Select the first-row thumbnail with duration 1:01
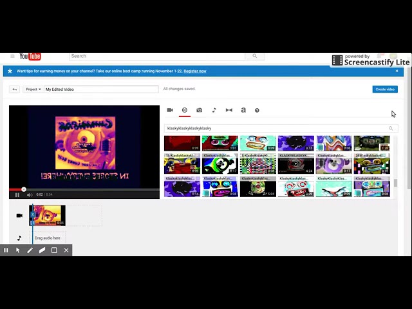The height and width of the screenshot is (309, 412). point(220,143)
